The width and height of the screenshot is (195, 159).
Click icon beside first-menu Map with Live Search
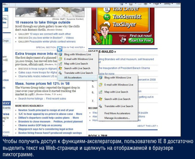click(60, 64)
